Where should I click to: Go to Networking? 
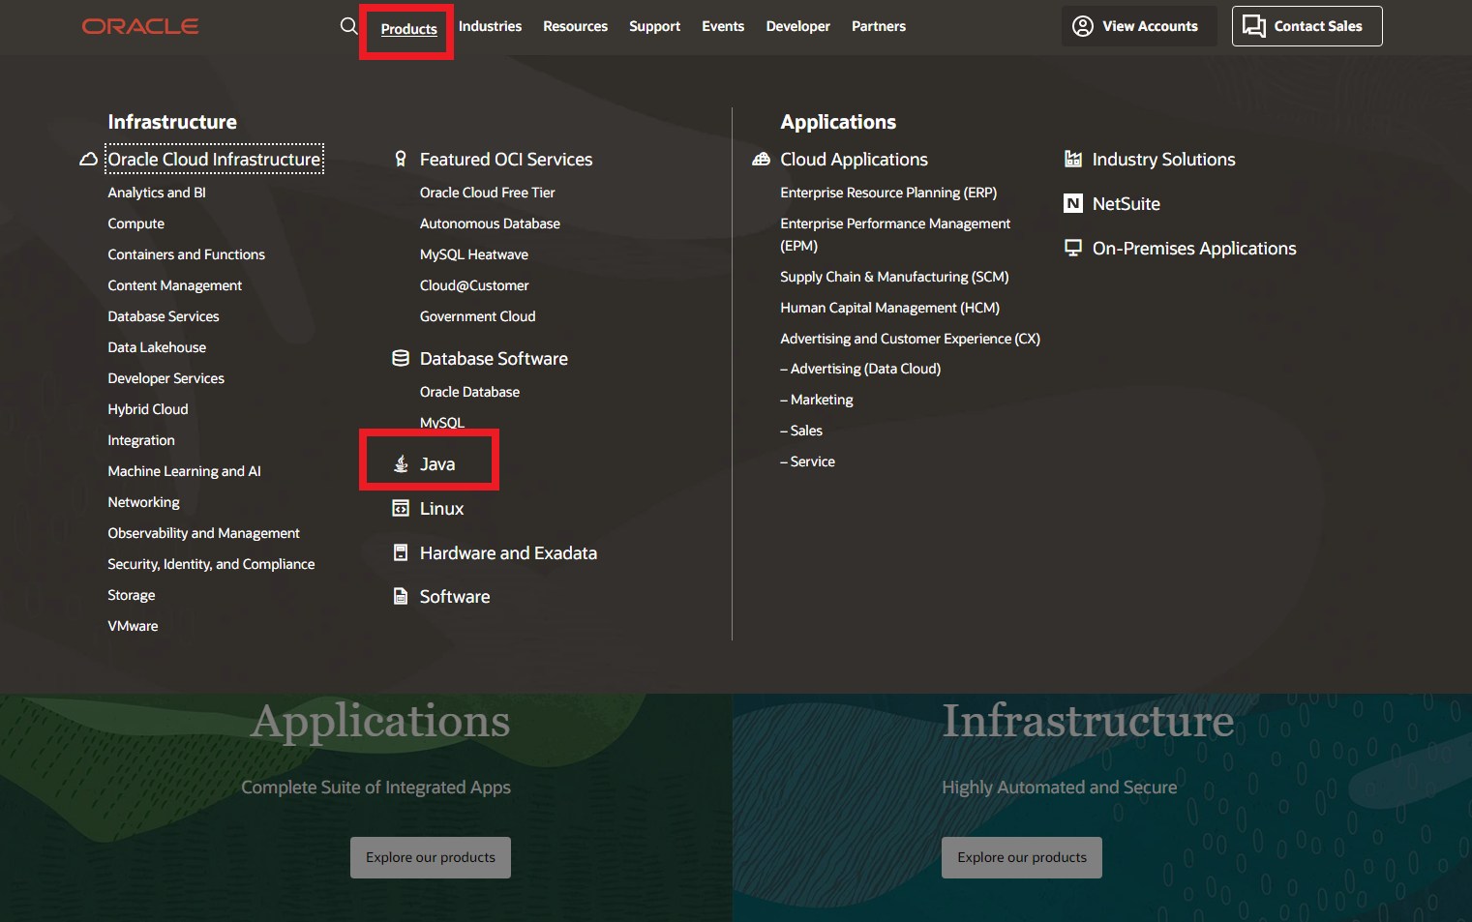pos(144,502)
